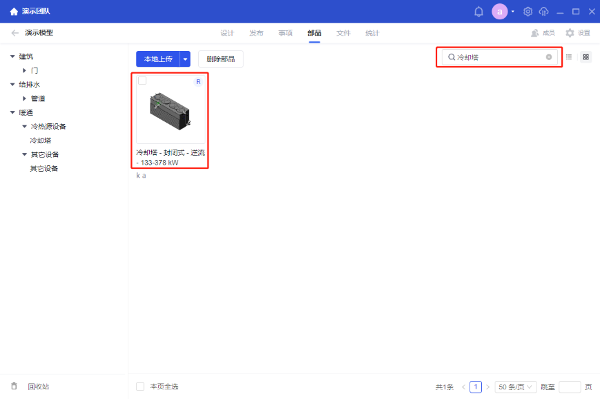This screenshot has width=600, height=399.
Task: Select the 建筑 category label
Action: [26, 57]
